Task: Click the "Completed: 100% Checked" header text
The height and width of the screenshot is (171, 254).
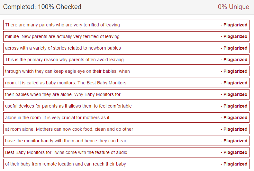Action: tap(42, 7)
